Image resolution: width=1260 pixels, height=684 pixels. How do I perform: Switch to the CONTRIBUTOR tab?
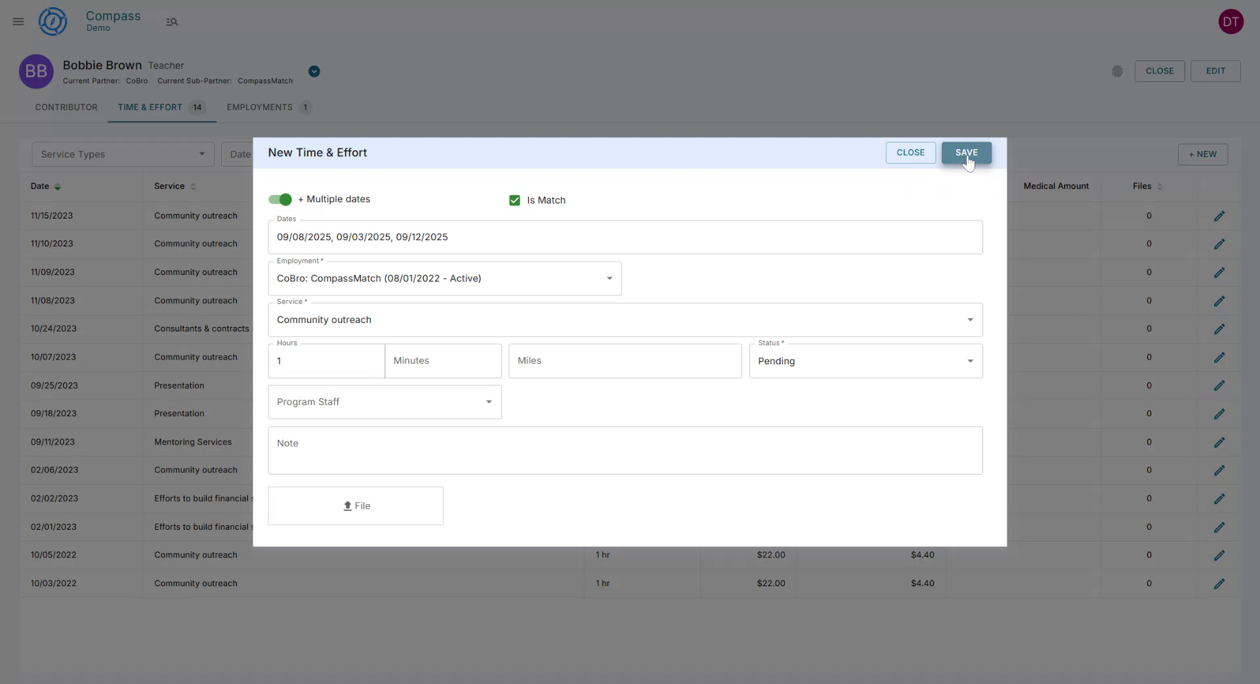(66, 107)
